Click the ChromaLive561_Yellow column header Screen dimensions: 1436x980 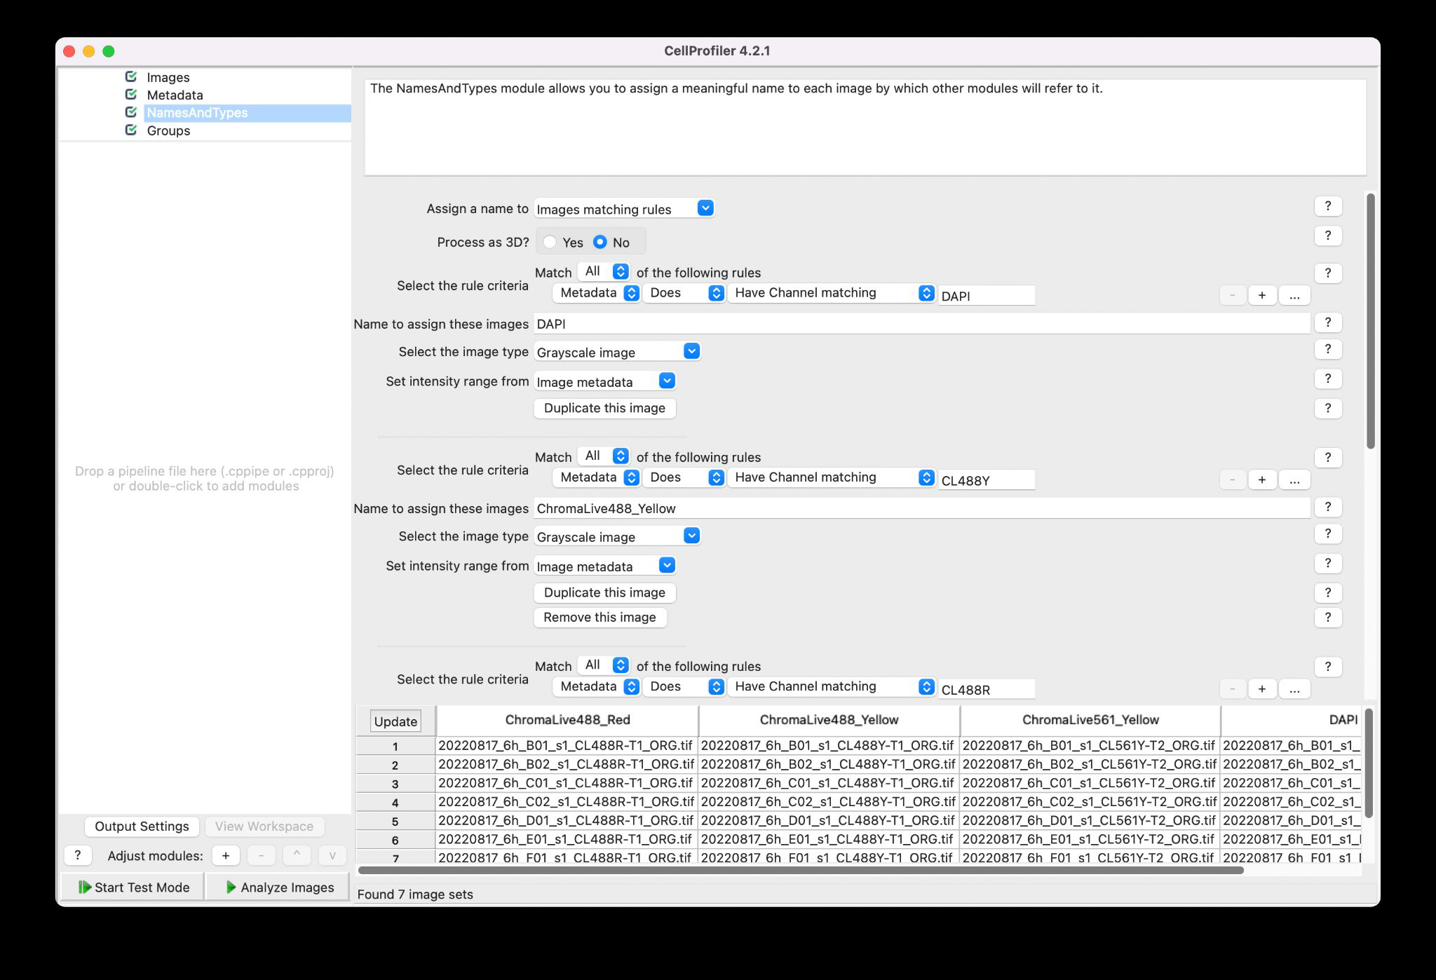pos(1090,720)
